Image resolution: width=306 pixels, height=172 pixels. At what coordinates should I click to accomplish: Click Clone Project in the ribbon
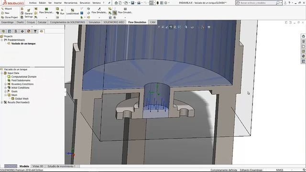coord(10,17)
